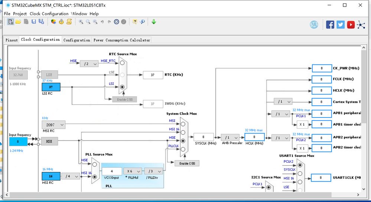Open the Clock Configuration menu in the menu bar
This screenshot has width=371, height=202.
[49, 14]
